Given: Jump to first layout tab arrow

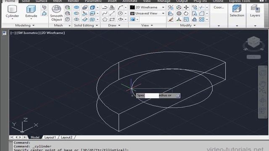Looking at the screenshot, I should click(x=11, y=137).
